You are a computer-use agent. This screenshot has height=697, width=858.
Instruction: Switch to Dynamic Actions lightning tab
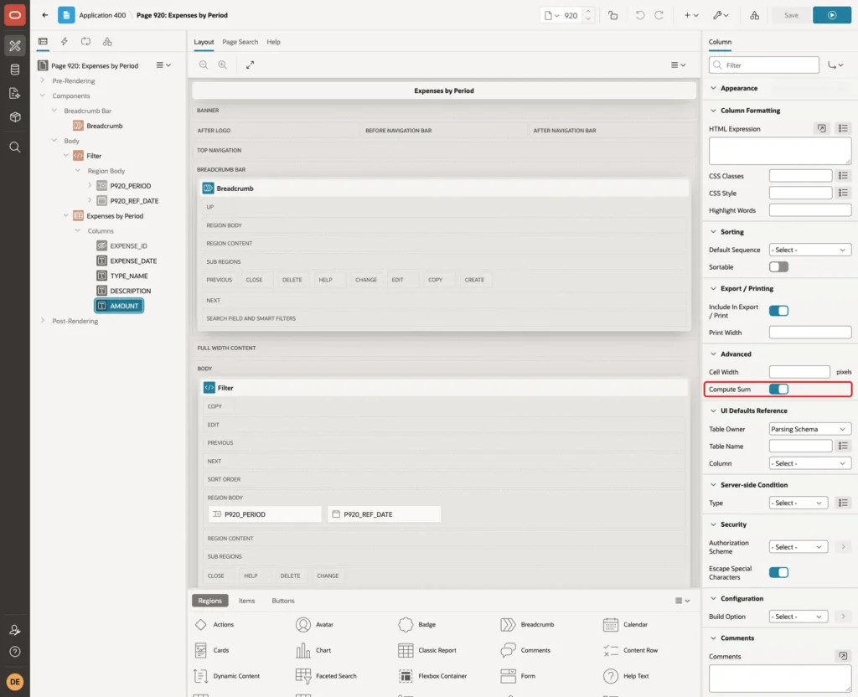click(64, 42)
